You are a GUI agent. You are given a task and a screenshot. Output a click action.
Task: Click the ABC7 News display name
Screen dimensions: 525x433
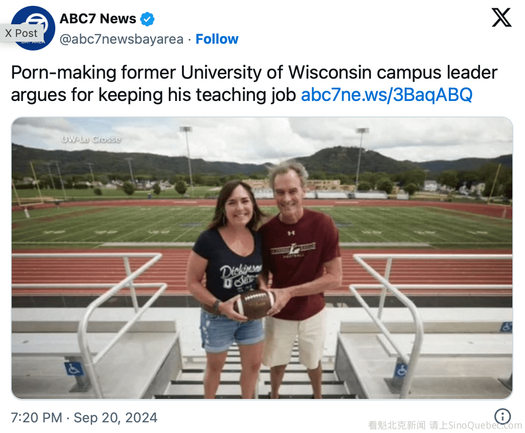pyautogui.click(x=98, y=19)
